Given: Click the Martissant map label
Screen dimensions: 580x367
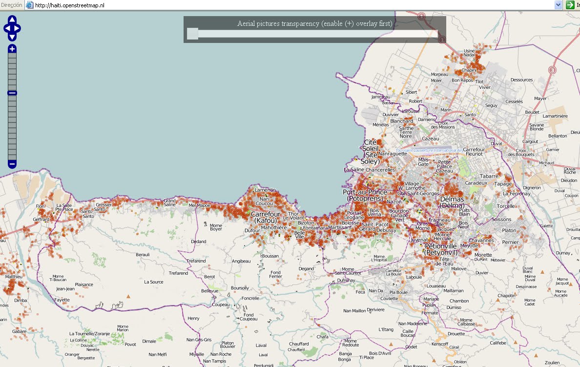Looking at the screenshot, I should click(340, 227).
